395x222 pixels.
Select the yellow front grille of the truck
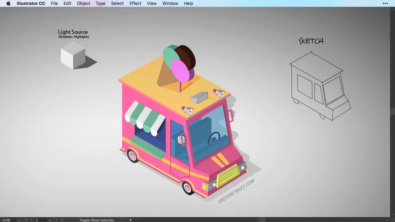tap(228, 176)
